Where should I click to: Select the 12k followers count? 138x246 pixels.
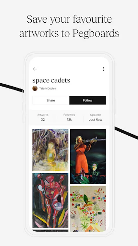pos(69,119)
